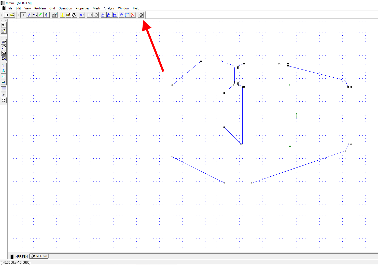Click the mirror selected objects icon
Viewport: 378px width, 265px height.
[x=121, y=15]
